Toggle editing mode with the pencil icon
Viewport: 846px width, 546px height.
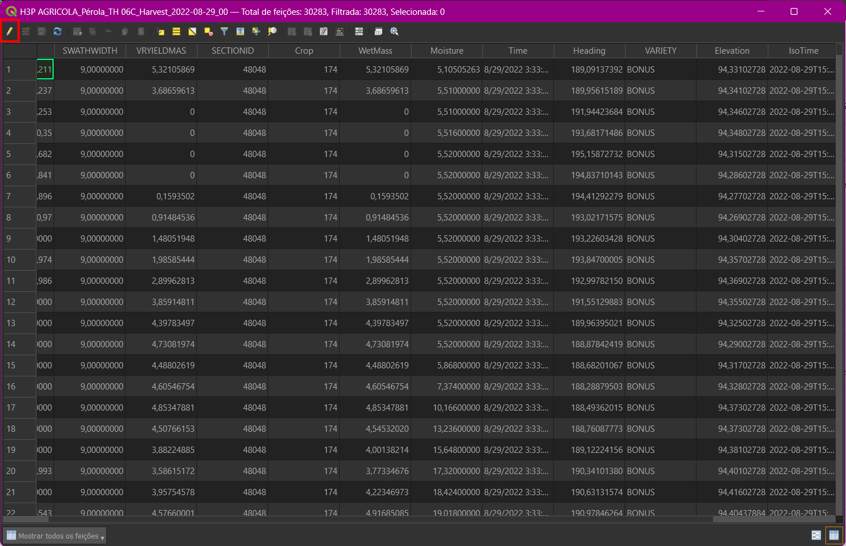coord(10,31)
